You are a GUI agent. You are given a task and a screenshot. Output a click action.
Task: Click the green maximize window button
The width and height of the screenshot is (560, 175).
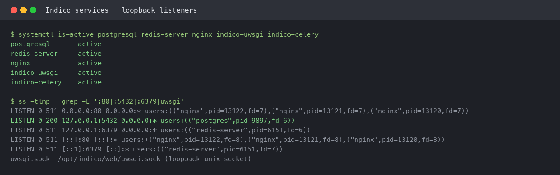click(33, 10)
